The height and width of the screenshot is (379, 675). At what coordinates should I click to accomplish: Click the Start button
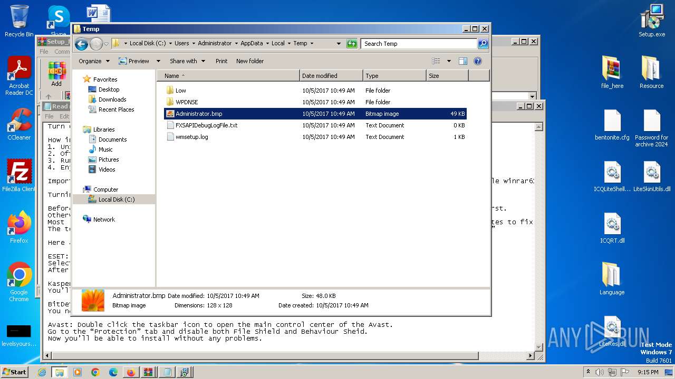pyautogui.click(x=14, y=372)
